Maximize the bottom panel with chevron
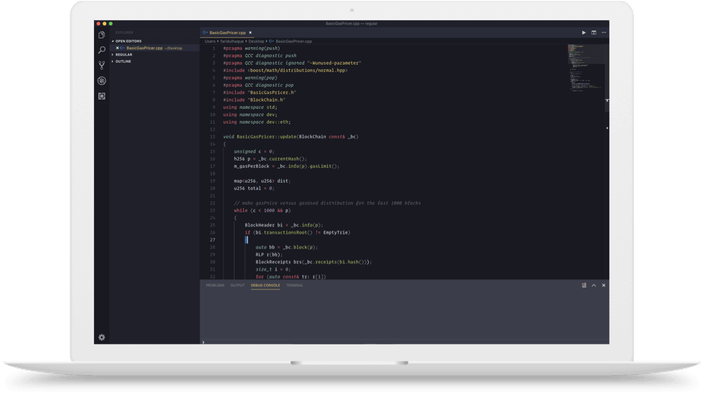The image size is (704, 395). coord(594,285)
